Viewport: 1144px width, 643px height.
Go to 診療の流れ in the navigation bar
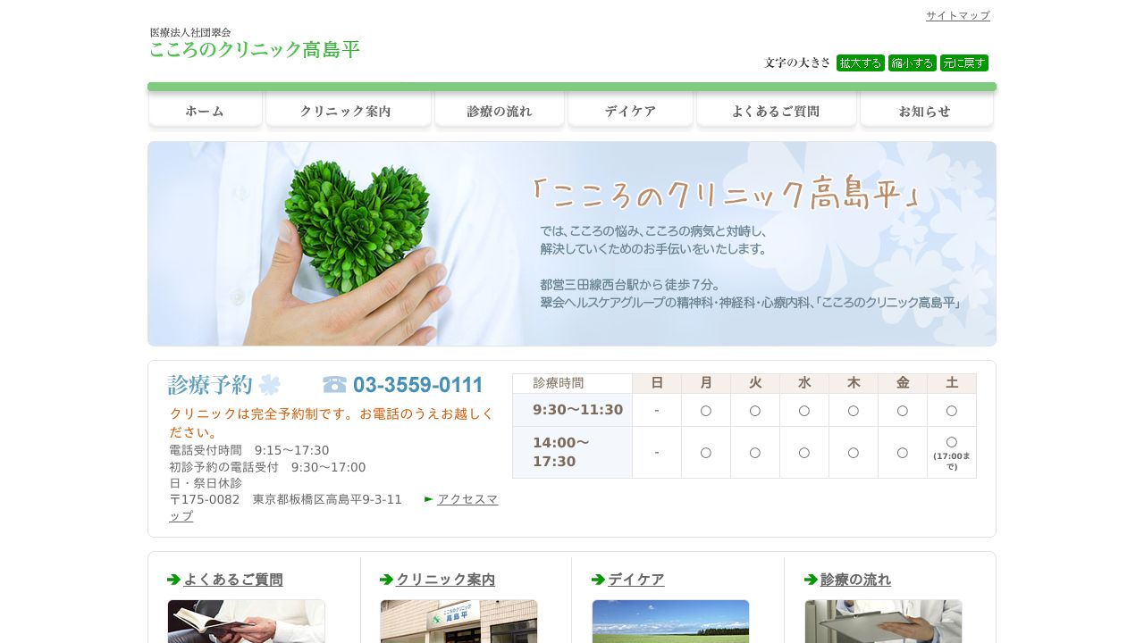click(x=500, y=112)
